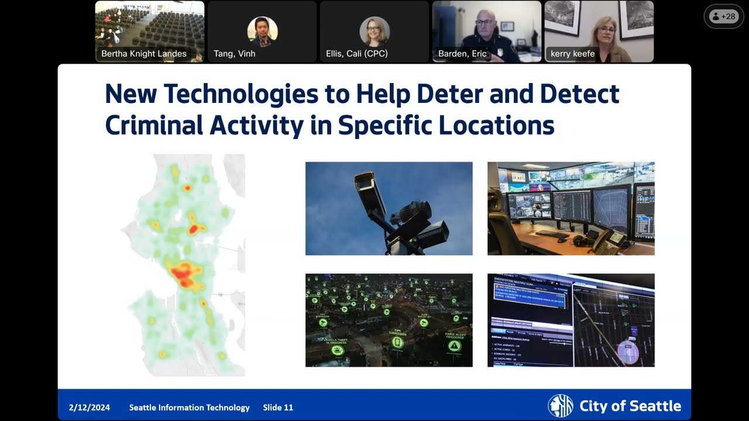749x421 pixels.
Task: Click Ellis, Cali's round profile photo
Action: [374, 32]
